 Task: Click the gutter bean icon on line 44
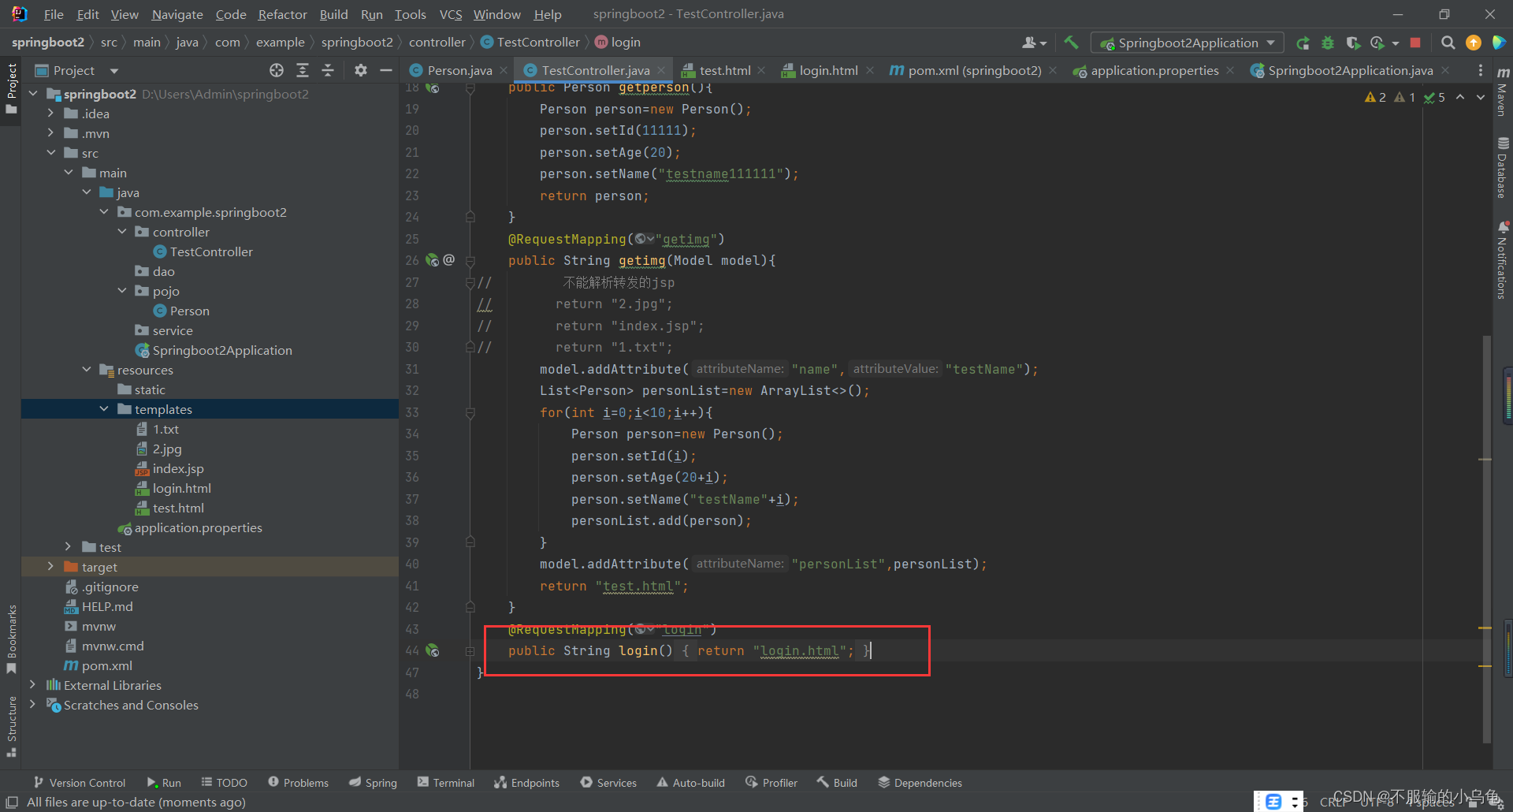click(432, 650)
